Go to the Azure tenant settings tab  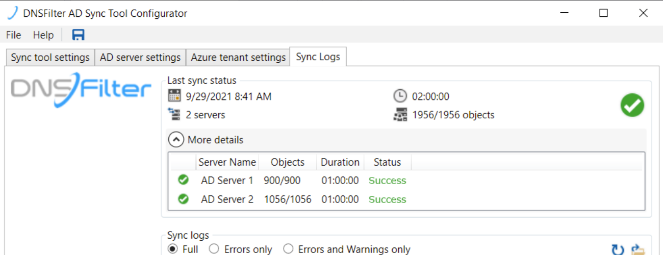click(238, 57)
